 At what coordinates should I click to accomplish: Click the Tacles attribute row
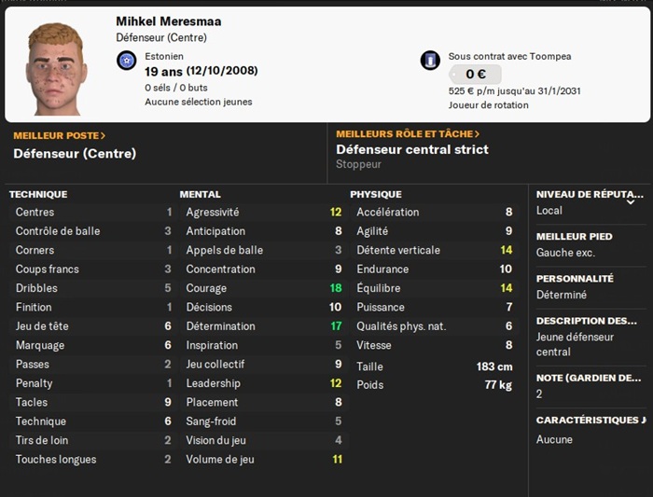(93, 402)
